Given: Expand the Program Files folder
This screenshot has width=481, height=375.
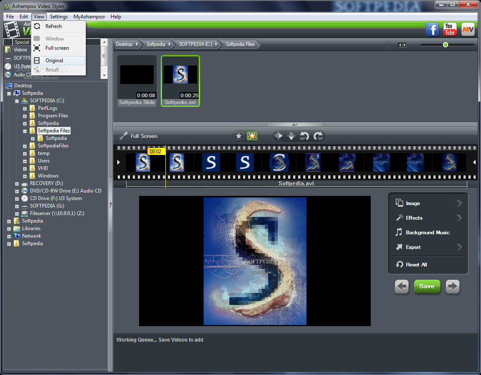Looking at the screenshot, I should coord(25,116).
